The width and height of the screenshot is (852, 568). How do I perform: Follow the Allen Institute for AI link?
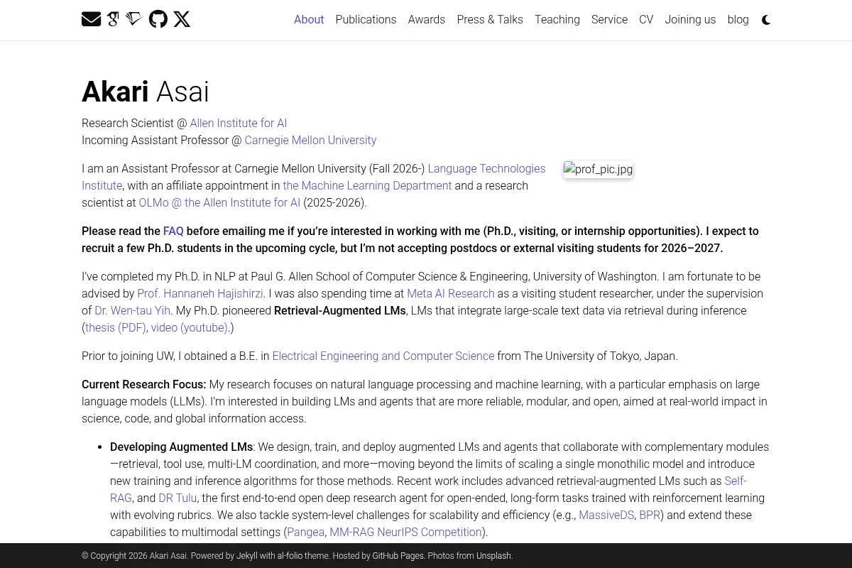click(x=239, y=123)
